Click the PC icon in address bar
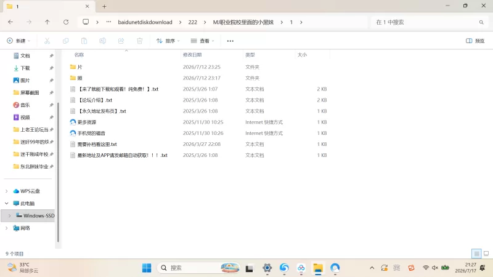 coord(86,22)
